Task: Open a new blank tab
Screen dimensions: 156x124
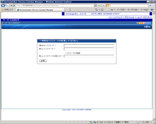Action: tap(67, 10)
